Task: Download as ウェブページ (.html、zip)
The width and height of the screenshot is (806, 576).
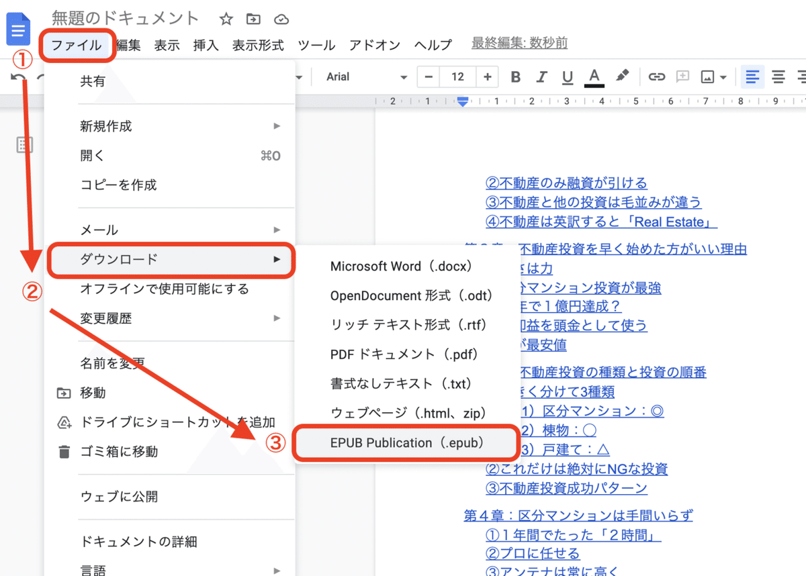Action: pyautogui.click(x=406, y=414)
